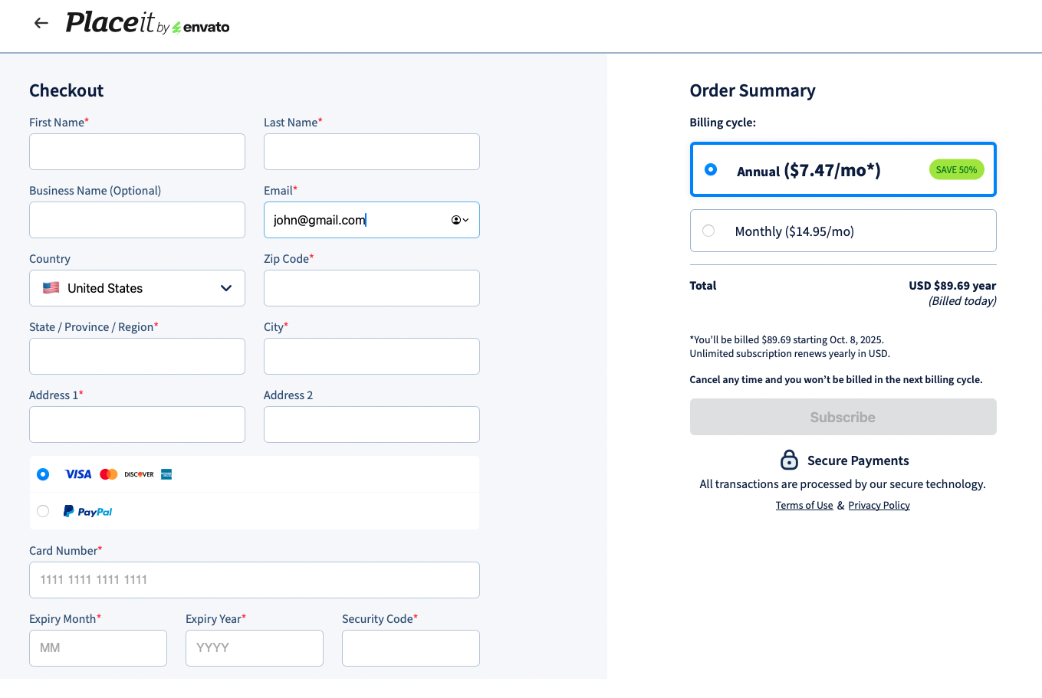The image size is (1042, 698).
Task: Click the PayPal logo
Action: tap(88, 512)
